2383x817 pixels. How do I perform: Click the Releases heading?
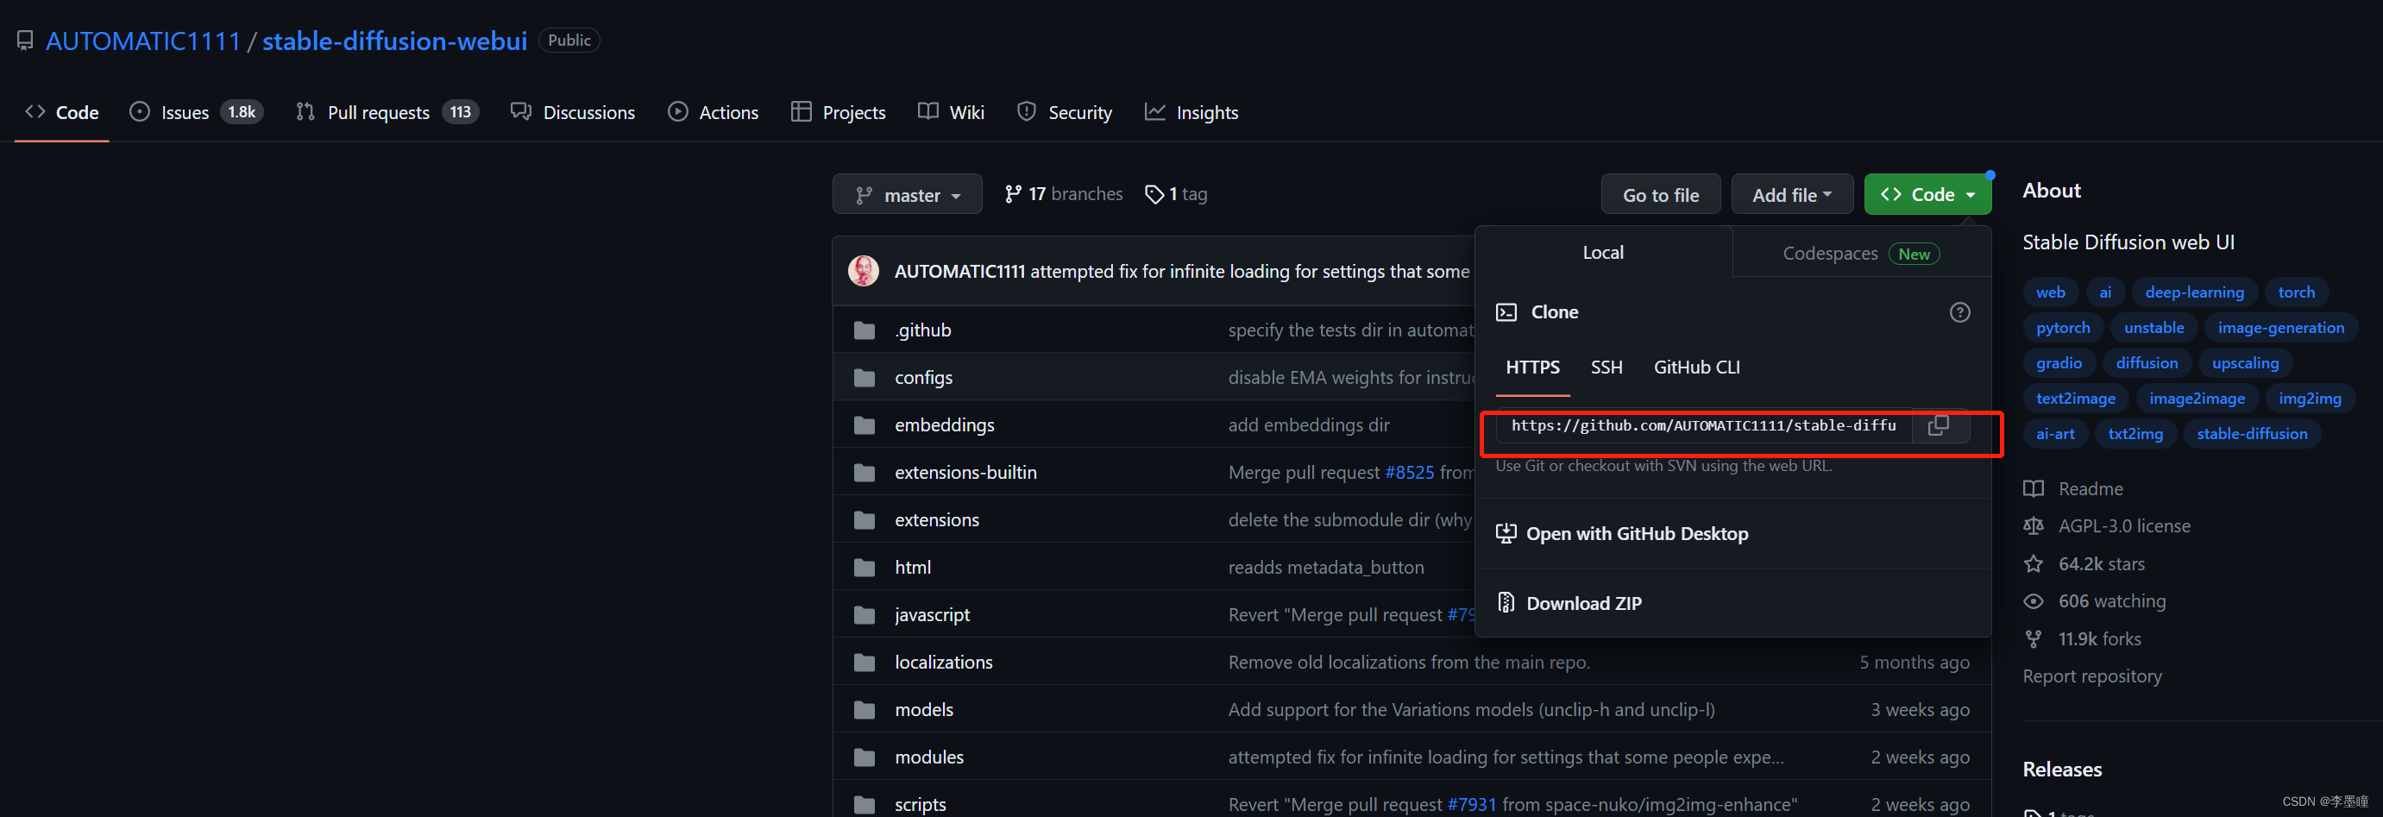pos(2062,769)
